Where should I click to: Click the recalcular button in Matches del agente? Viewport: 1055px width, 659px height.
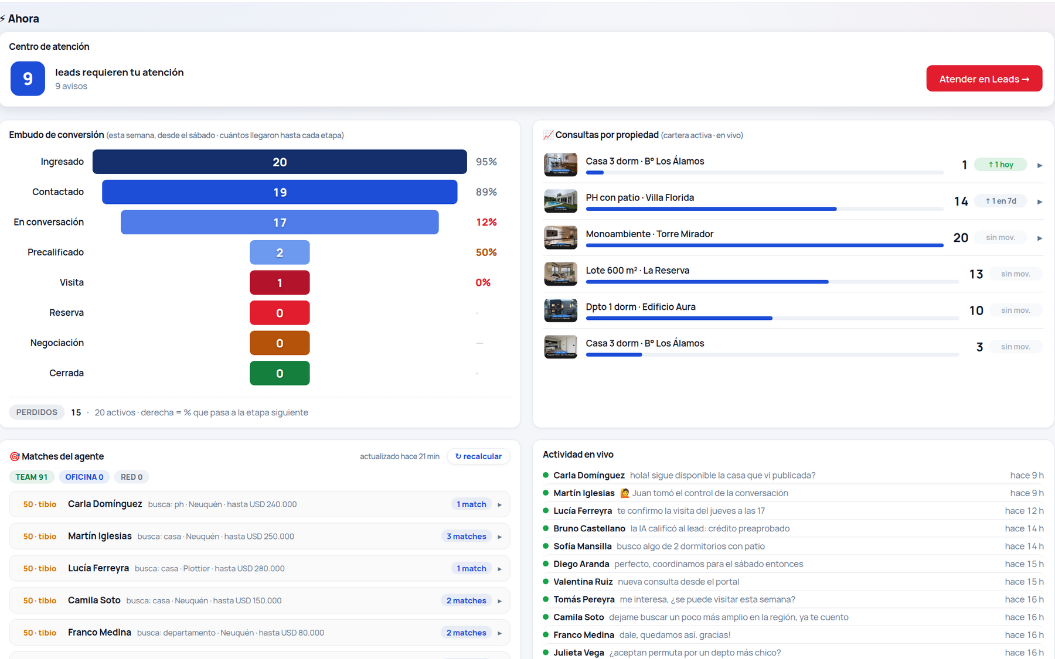[x=478, y=456]
